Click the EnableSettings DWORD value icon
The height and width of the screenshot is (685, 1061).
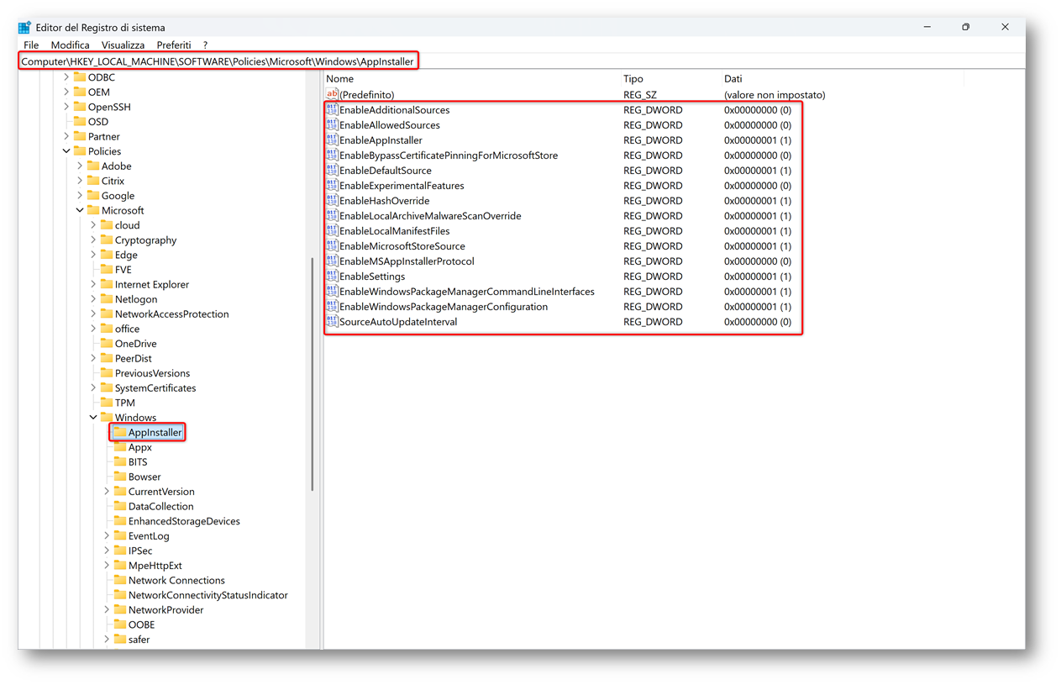click(332, 277)
